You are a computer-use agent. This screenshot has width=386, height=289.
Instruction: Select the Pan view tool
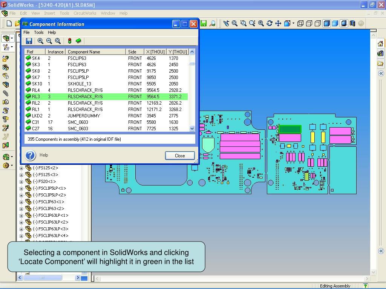[278, 23]
